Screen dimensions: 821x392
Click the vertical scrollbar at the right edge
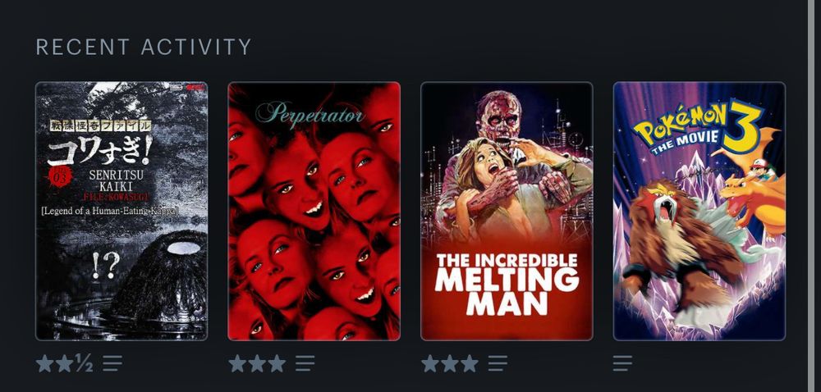coord(811,196)
